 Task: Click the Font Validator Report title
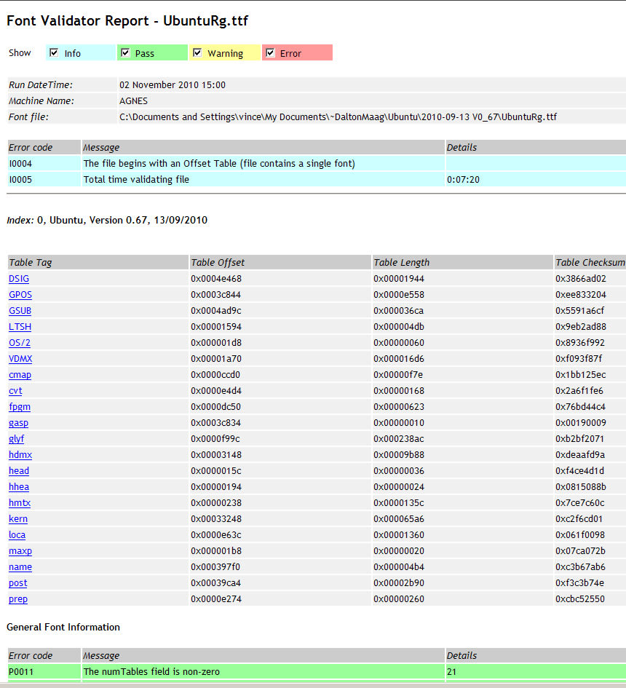click(127, 20)
